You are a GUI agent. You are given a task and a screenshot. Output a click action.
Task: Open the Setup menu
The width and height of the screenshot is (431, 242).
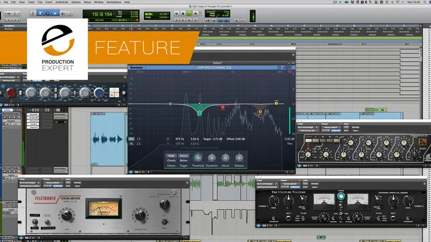click(x=87, y=2)
